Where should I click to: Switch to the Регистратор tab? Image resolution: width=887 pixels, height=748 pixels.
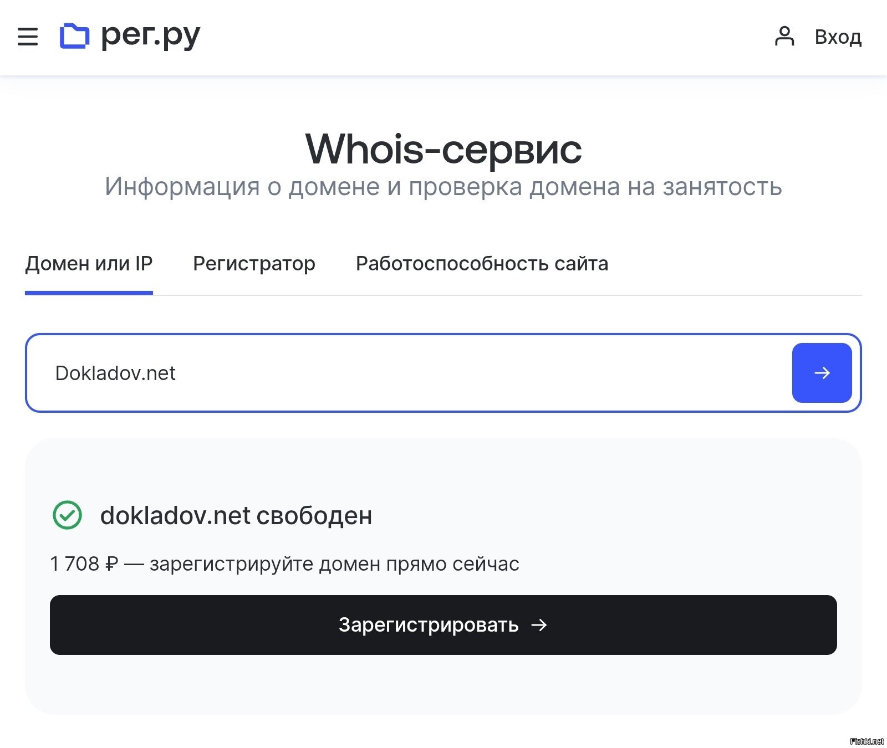(254, 264)
